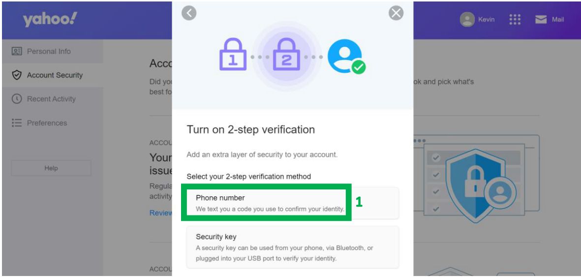This screenshot has width=581, height=277.
Task: Click the Kevin account name
Action: 486,20
